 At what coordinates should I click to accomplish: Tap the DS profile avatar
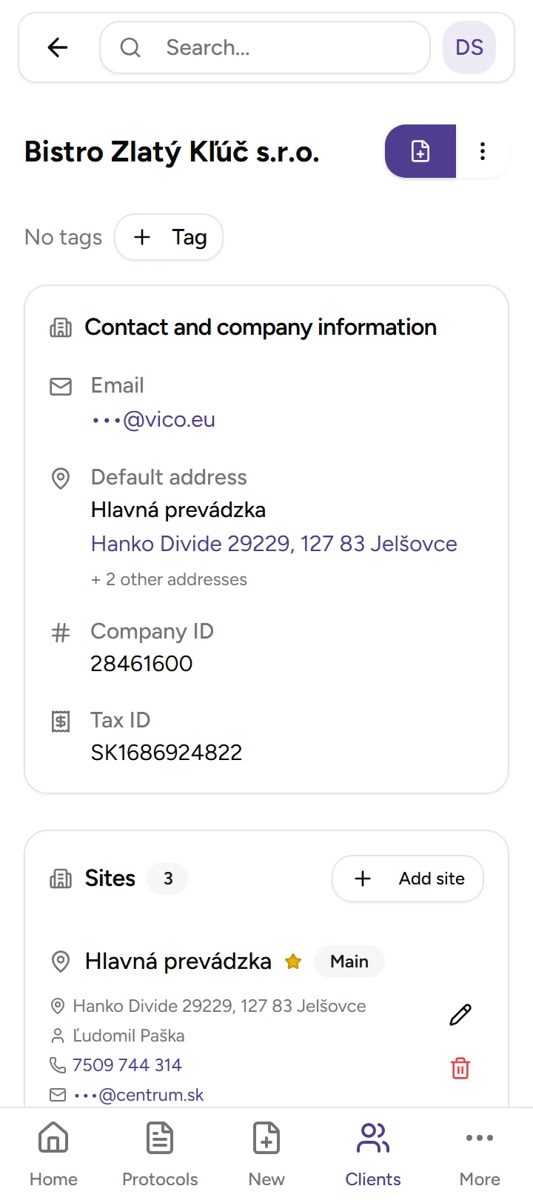(469, 47)
